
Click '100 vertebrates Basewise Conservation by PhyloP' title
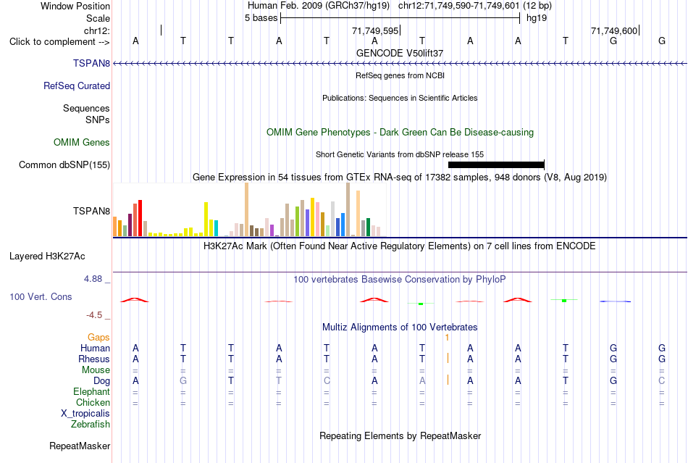click(x=400, y=279)
